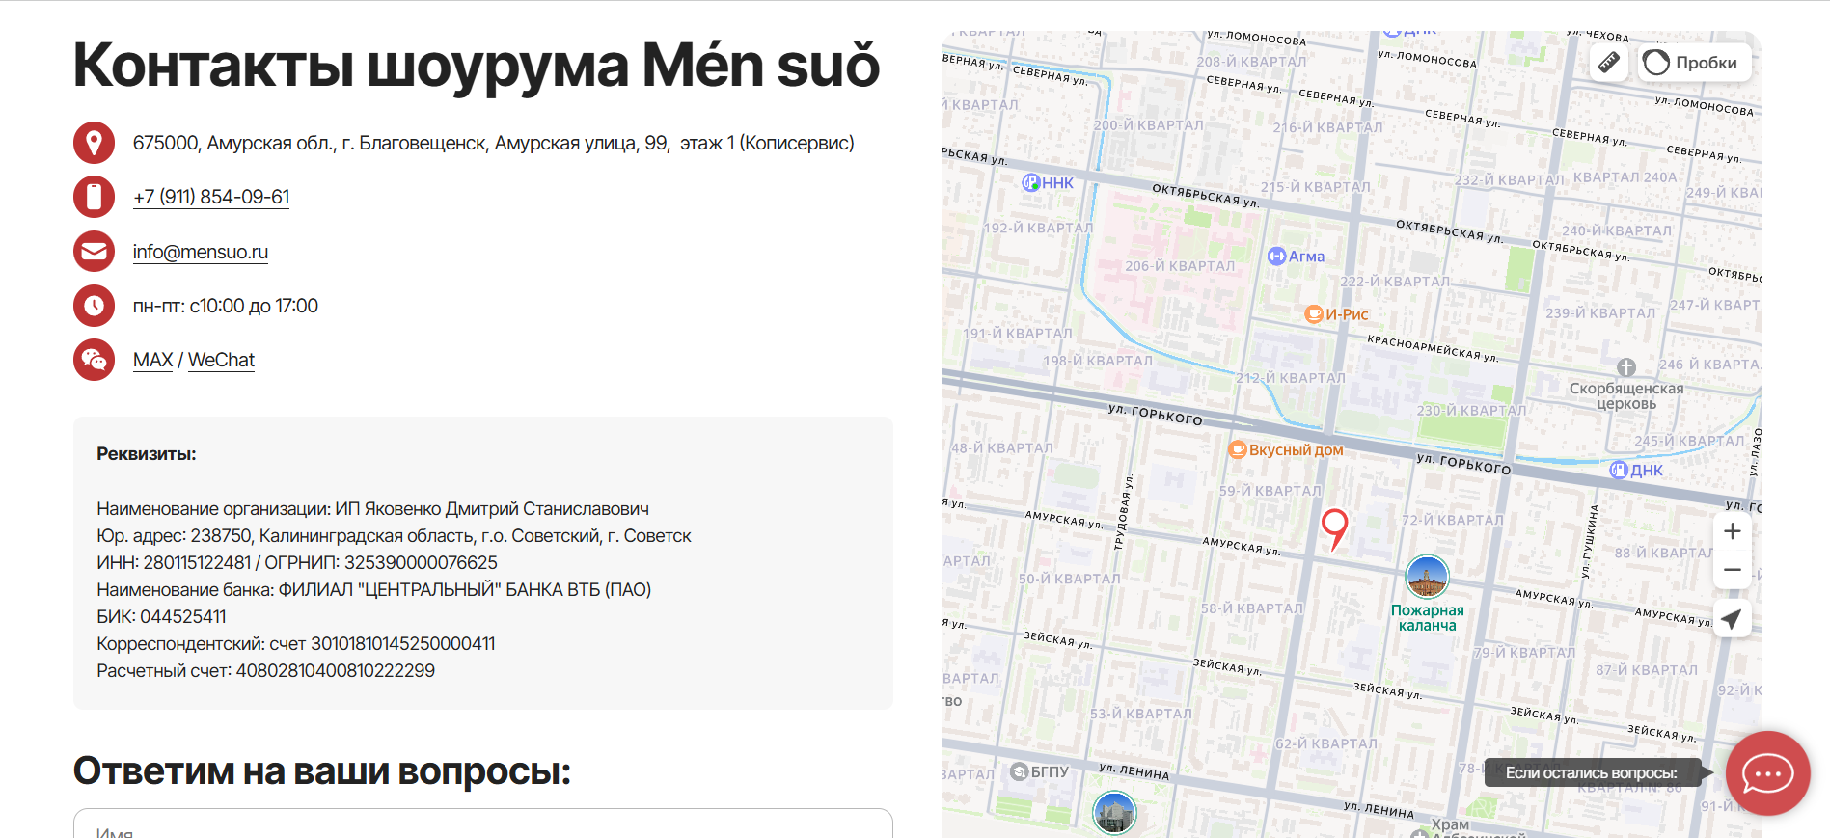Screen dimensions: 1830x838
Task: Open the red live chat widget
Action: click(x=1766, y=773)
